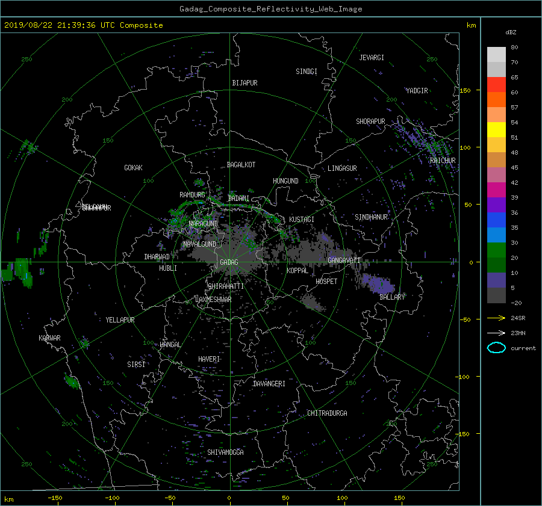Click the GANGAVATI city label
Screen dimensions: 542x506
[344, 260]
